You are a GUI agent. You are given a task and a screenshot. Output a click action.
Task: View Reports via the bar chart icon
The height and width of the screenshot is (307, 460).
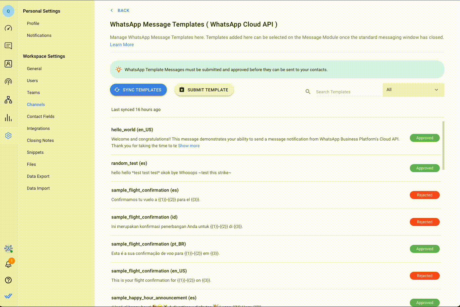[8, 117]
